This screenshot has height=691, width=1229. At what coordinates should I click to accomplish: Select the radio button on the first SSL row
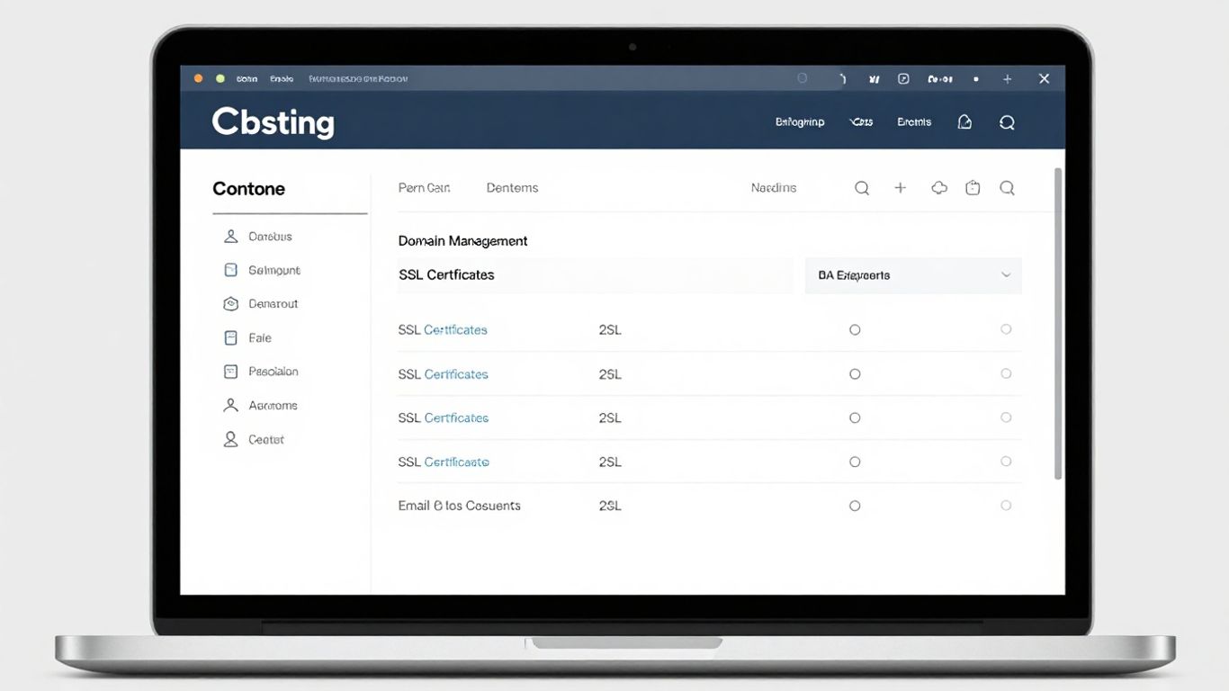855,329
